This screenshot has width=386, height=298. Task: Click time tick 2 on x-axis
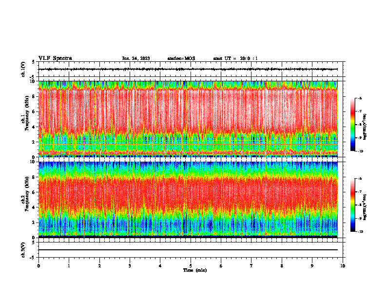click(99, 266)
